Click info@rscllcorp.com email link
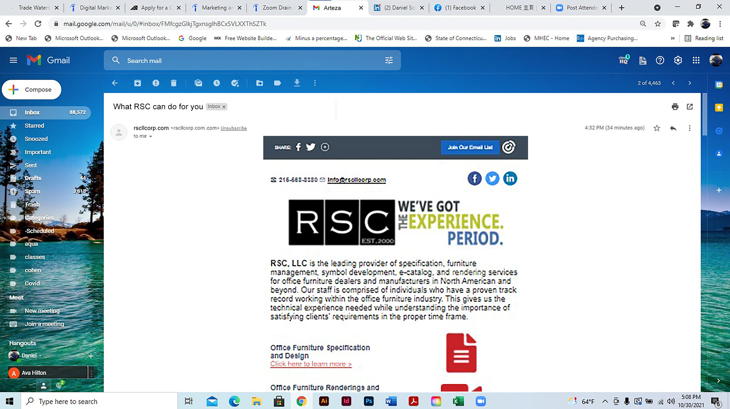The height and width of the screenshot is (409, 730). pos(357,180)
